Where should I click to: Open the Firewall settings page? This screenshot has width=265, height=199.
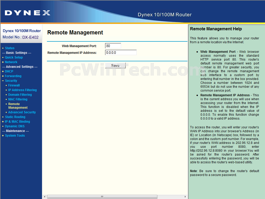[14, 85]
